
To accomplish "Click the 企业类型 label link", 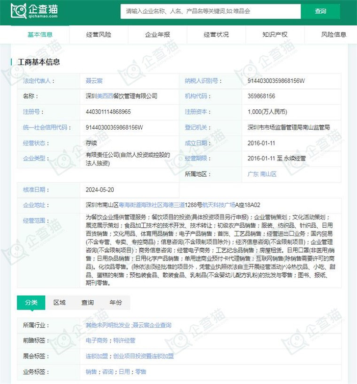I will [x=34, y=158].
